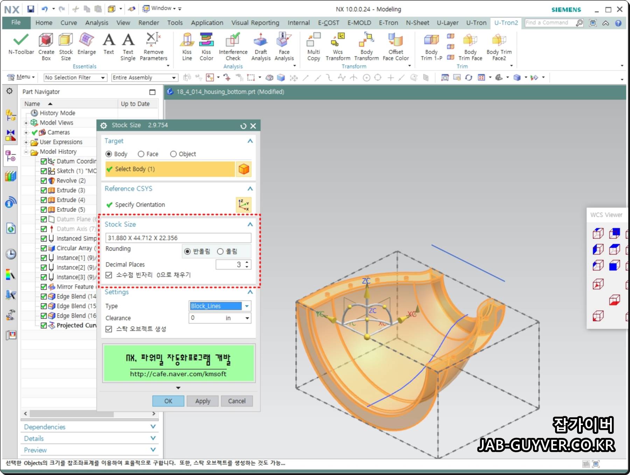The width and height of the screenshot is (630, 475).
Task: Collapse the Reference CSYS section
Action: pyautogui.click(x=250, y=189)
